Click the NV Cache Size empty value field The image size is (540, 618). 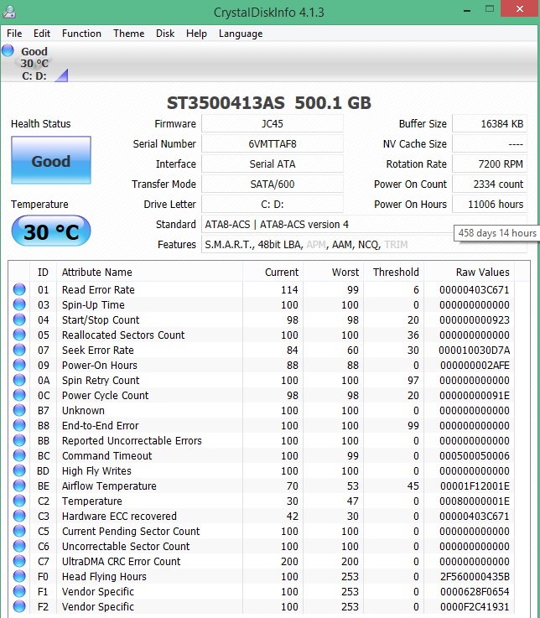490,144
